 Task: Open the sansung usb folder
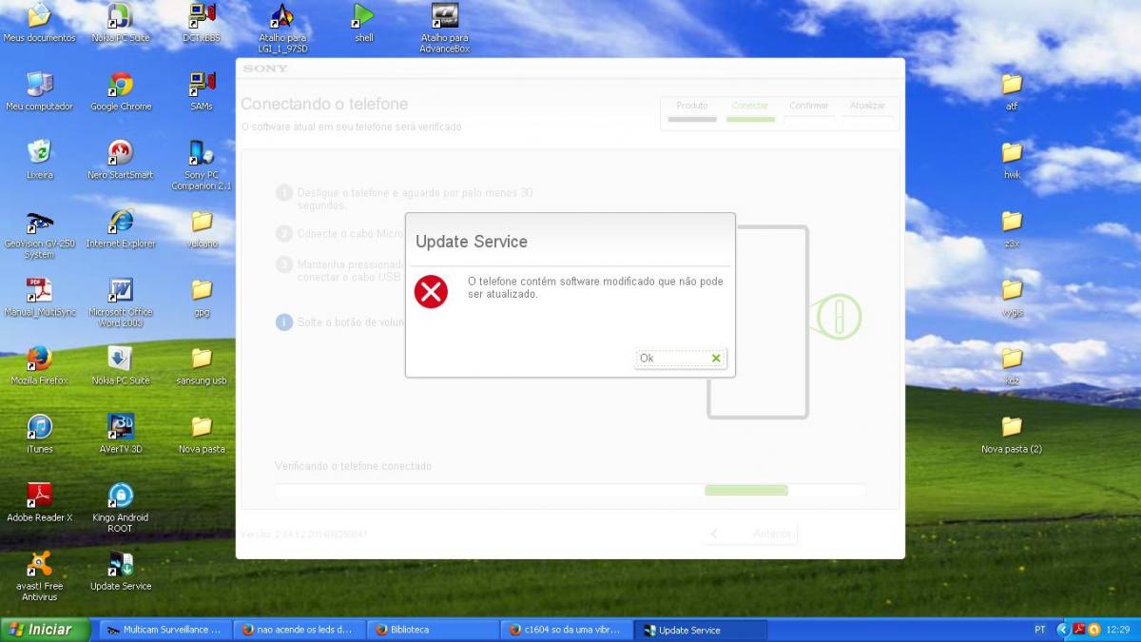point(202,365)
